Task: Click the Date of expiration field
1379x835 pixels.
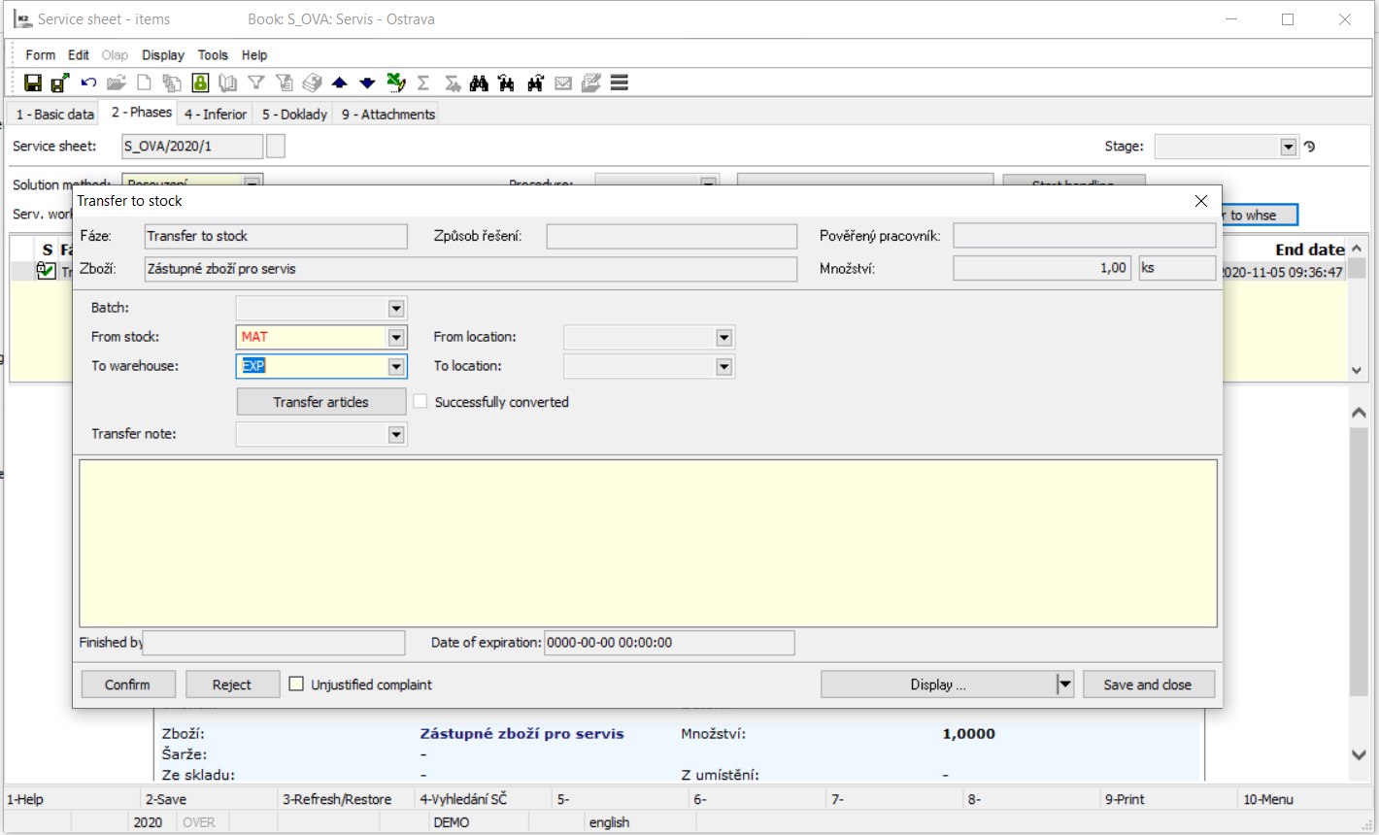Action: pyautogui.click(x=668, y=643)
